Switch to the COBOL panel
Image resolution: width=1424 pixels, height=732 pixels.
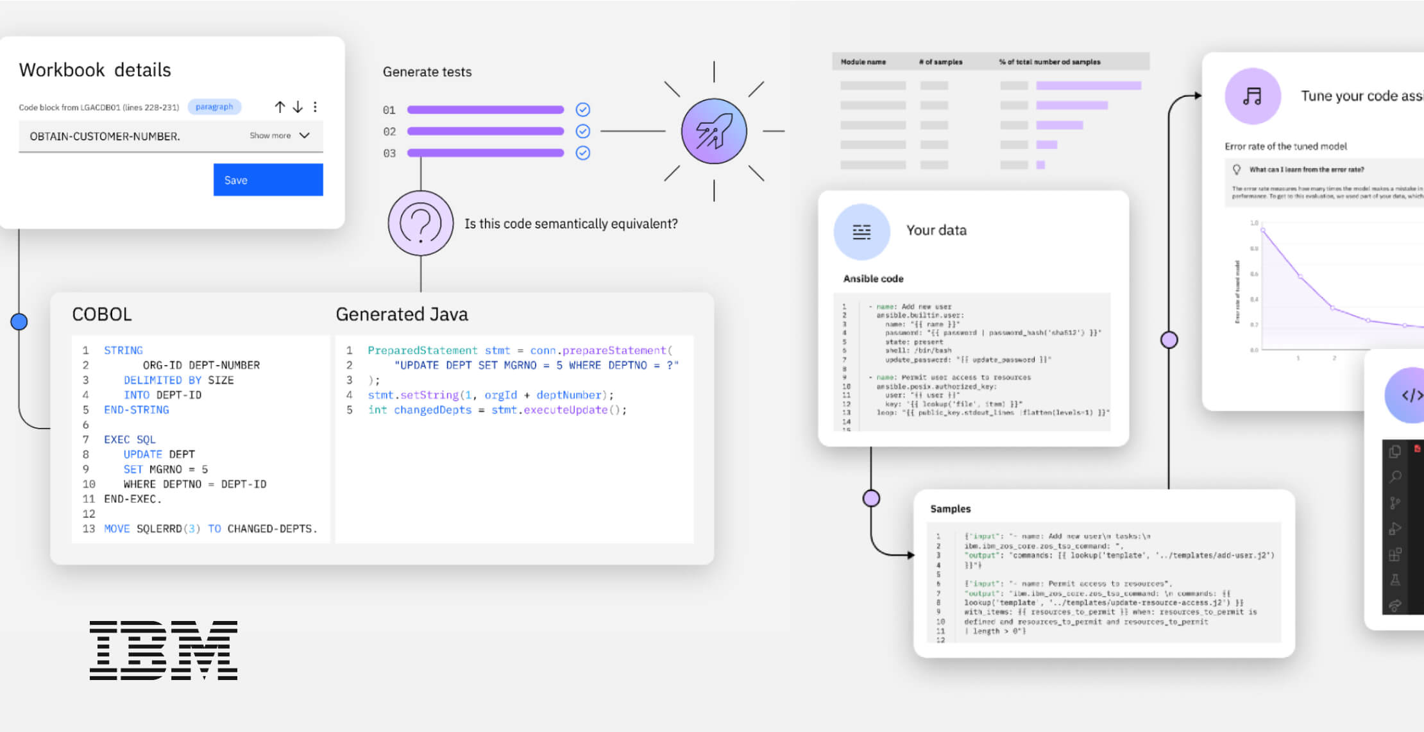click(101, 314)
